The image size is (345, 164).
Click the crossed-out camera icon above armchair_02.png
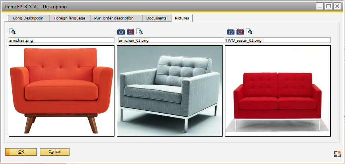point(130,32)
